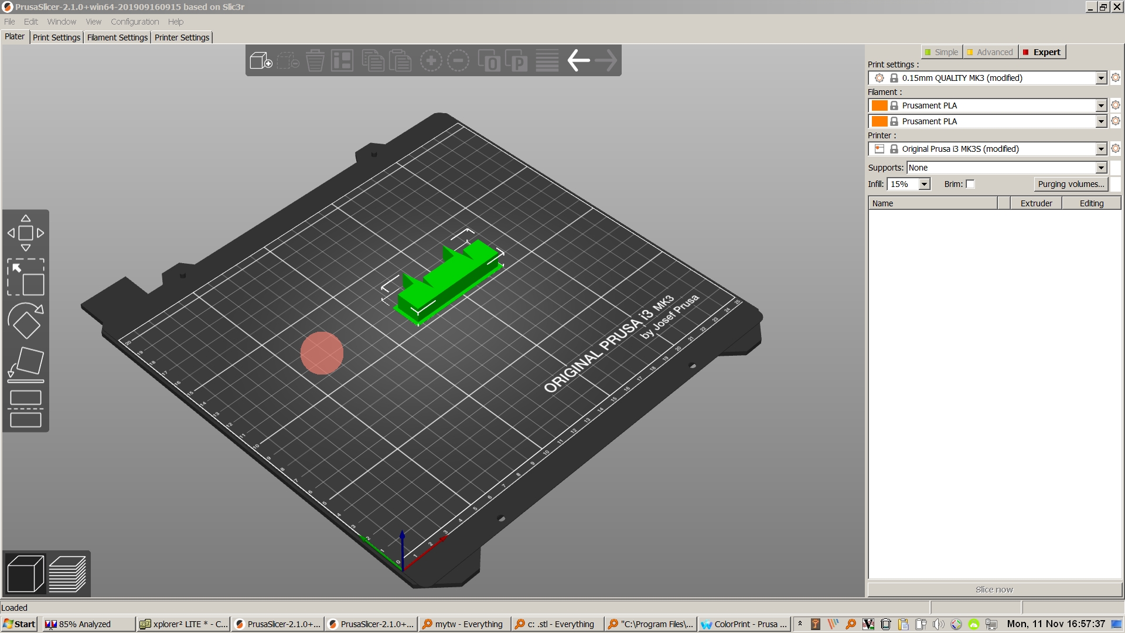Switch to Filament Settings tab
The image size is (1125, 633).
tap(117, 37)
